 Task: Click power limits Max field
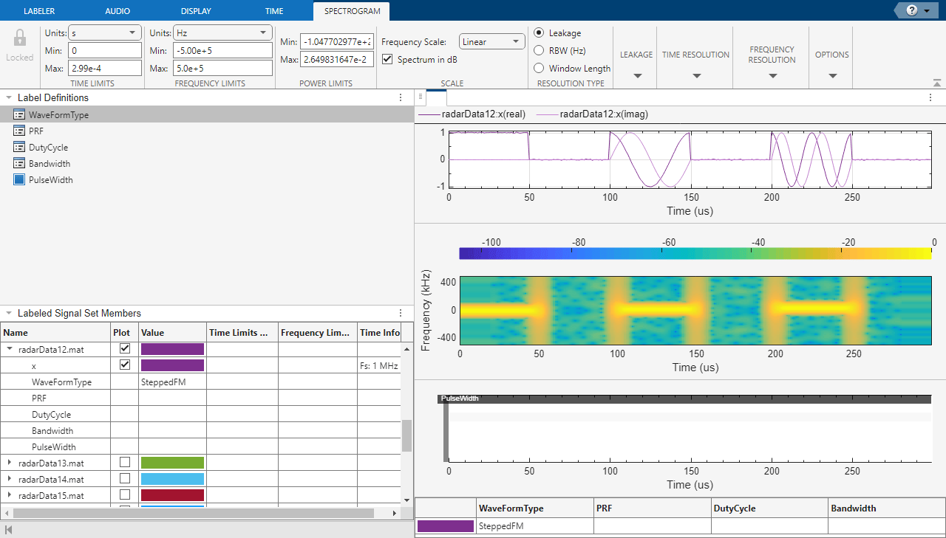click(x=337, y=59)
